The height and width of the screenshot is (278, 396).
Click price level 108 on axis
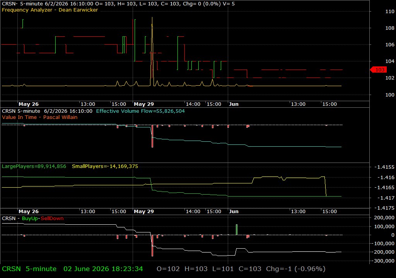(x=390, y=28)
